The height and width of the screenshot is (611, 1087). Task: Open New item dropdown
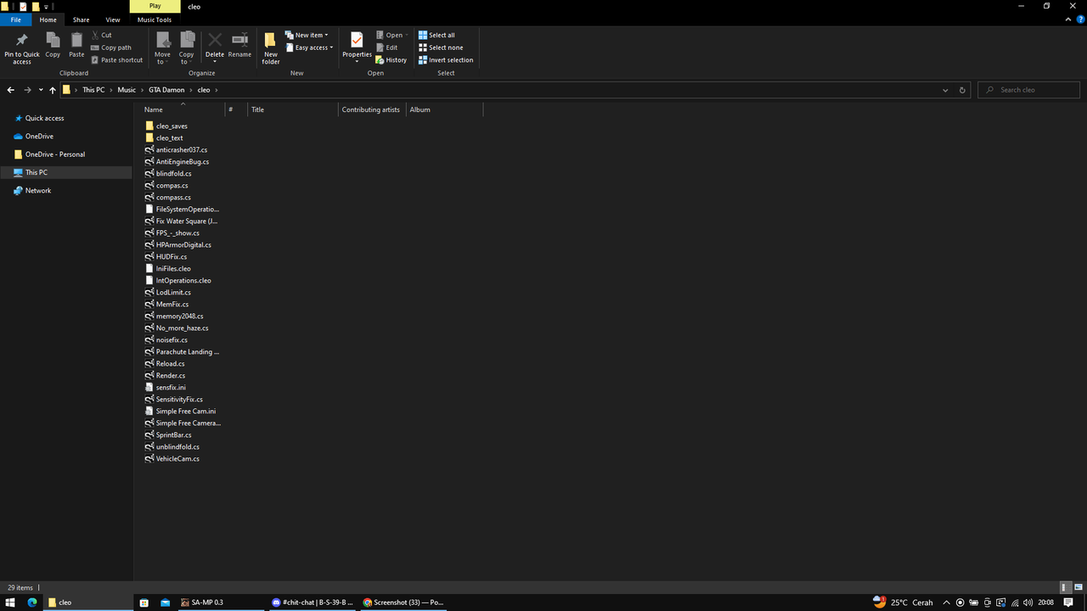pos(307,35)
